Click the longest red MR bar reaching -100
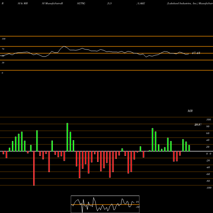Viewport: 213px width, 213px height. (x=34, y=168)
